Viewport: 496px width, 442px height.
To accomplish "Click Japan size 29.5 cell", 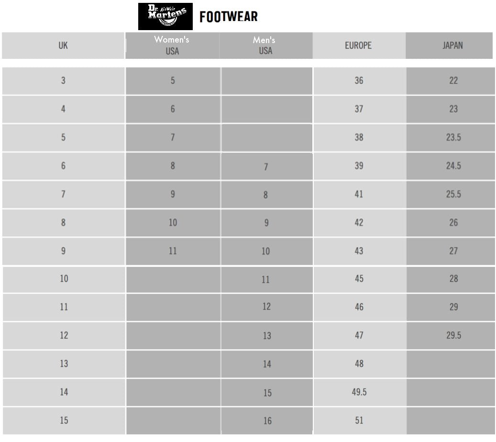I will [x=453, y=335].
